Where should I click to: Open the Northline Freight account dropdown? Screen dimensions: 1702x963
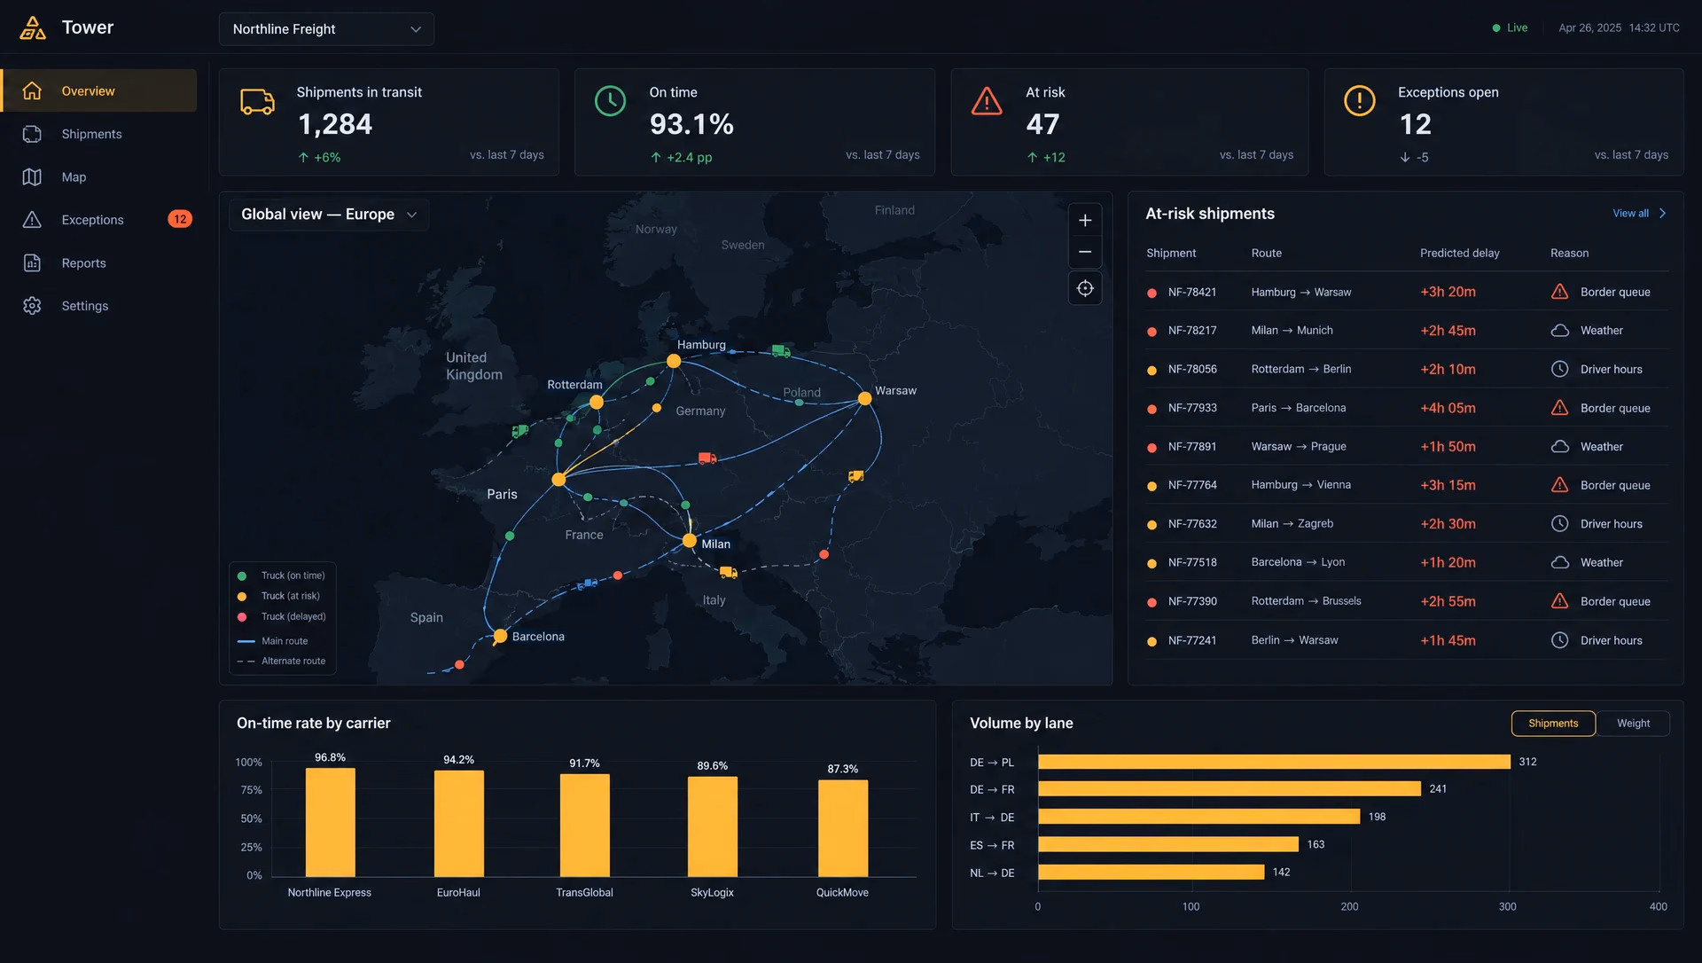(326, 29)
